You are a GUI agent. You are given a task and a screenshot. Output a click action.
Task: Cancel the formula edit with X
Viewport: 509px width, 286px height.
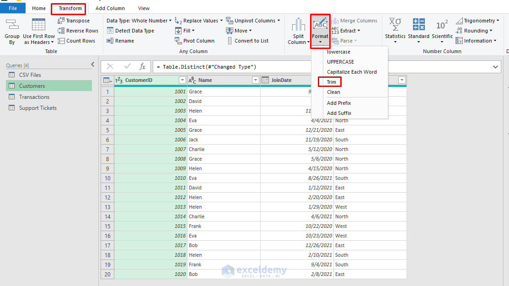[110, 66]
